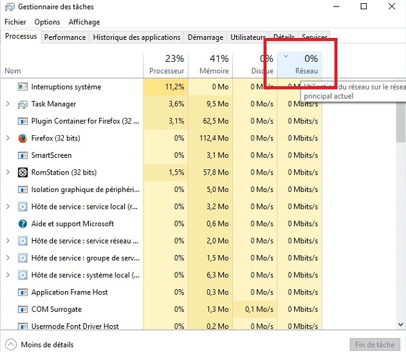Click the Firefox (32 bits) browser icon
The image size is (406, 358).
coord(23,138)
